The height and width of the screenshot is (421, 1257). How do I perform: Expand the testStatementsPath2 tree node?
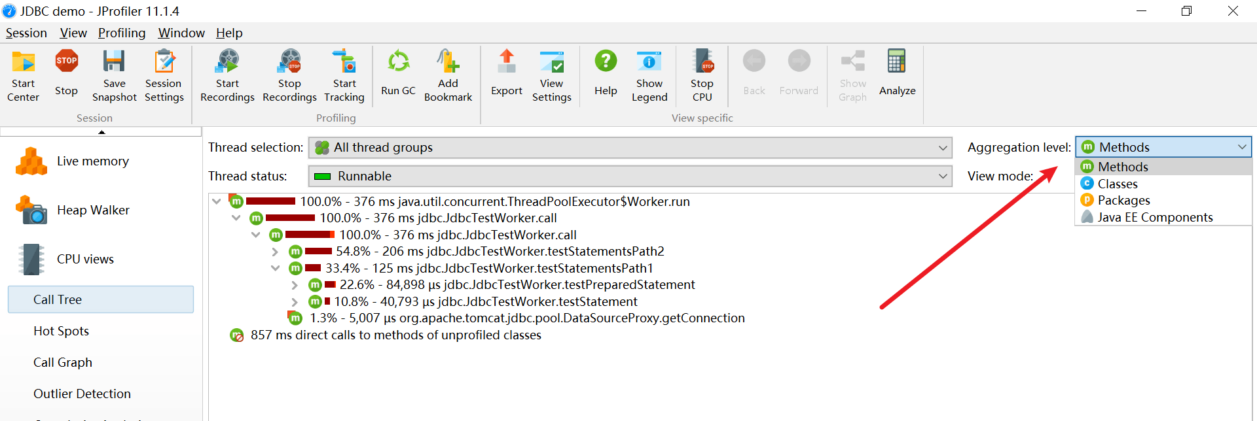pos(275,252)
